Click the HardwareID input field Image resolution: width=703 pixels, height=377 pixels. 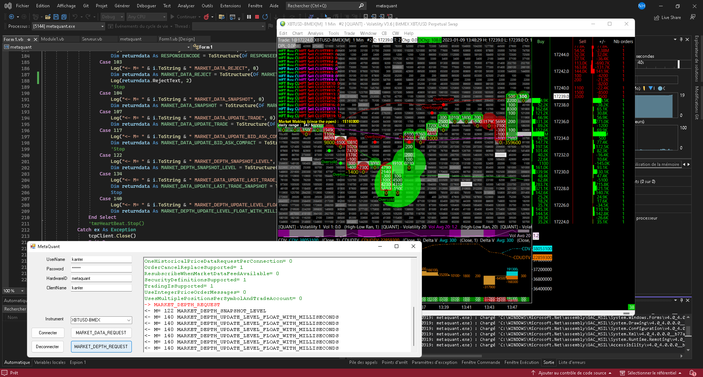click(101, 278)
